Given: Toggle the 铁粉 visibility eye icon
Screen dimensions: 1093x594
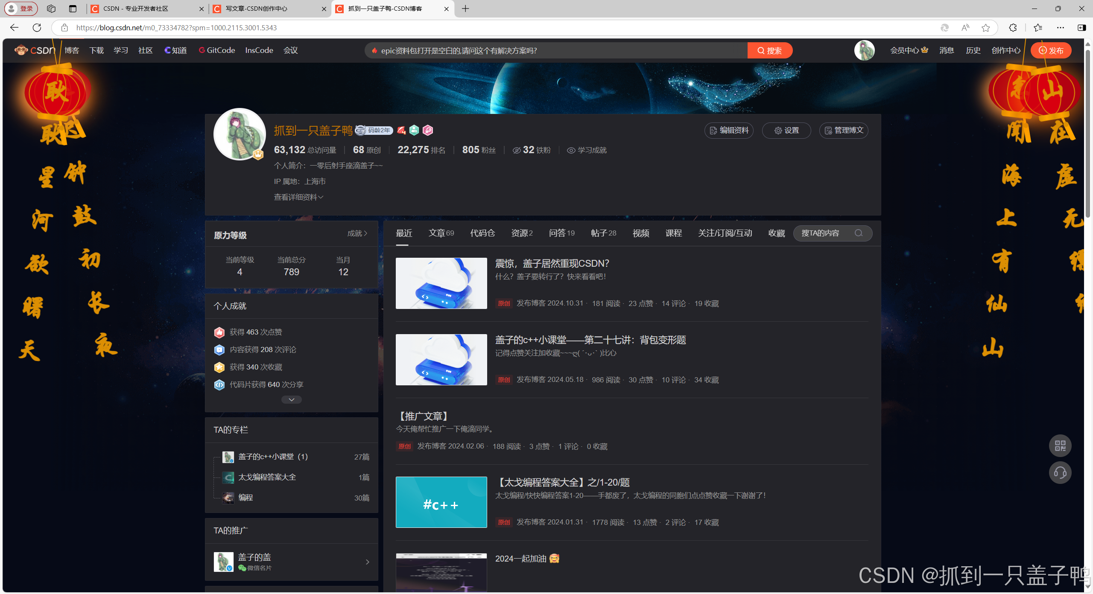Looking at the screenshot, I should (x=517, y=150).
